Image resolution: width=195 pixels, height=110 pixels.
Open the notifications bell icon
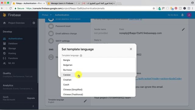tap(182, 15)
